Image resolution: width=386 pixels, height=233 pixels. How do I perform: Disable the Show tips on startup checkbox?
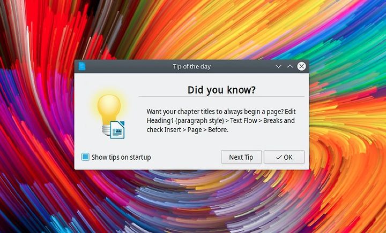pos(85,157)
